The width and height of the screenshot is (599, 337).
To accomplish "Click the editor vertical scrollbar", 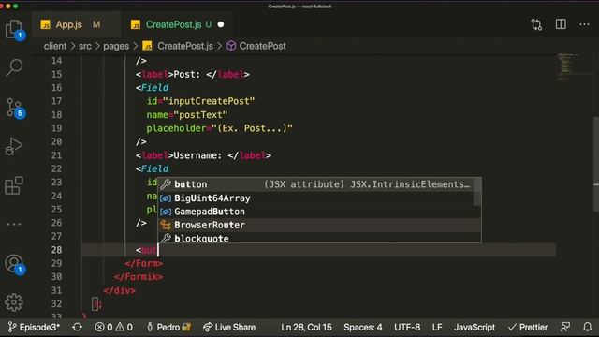I will point(596,165).
